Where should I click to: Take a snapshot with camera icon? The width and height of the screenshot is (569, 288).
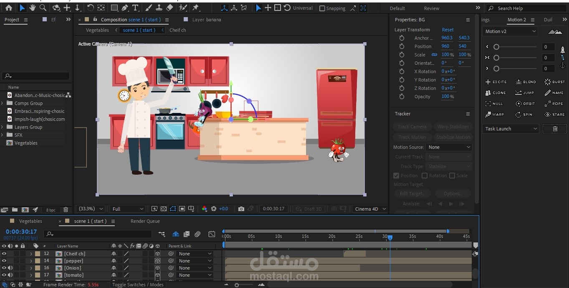click(x=241, y=209)
